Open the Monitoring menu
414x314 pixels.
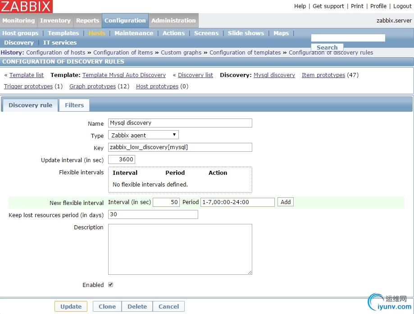pos(18,20)
